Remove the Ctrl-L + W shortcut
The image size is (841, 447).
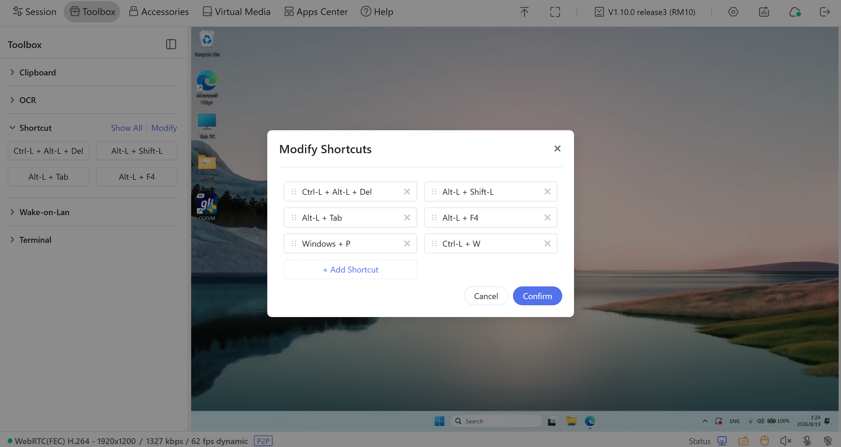click(x=547, y=244)
